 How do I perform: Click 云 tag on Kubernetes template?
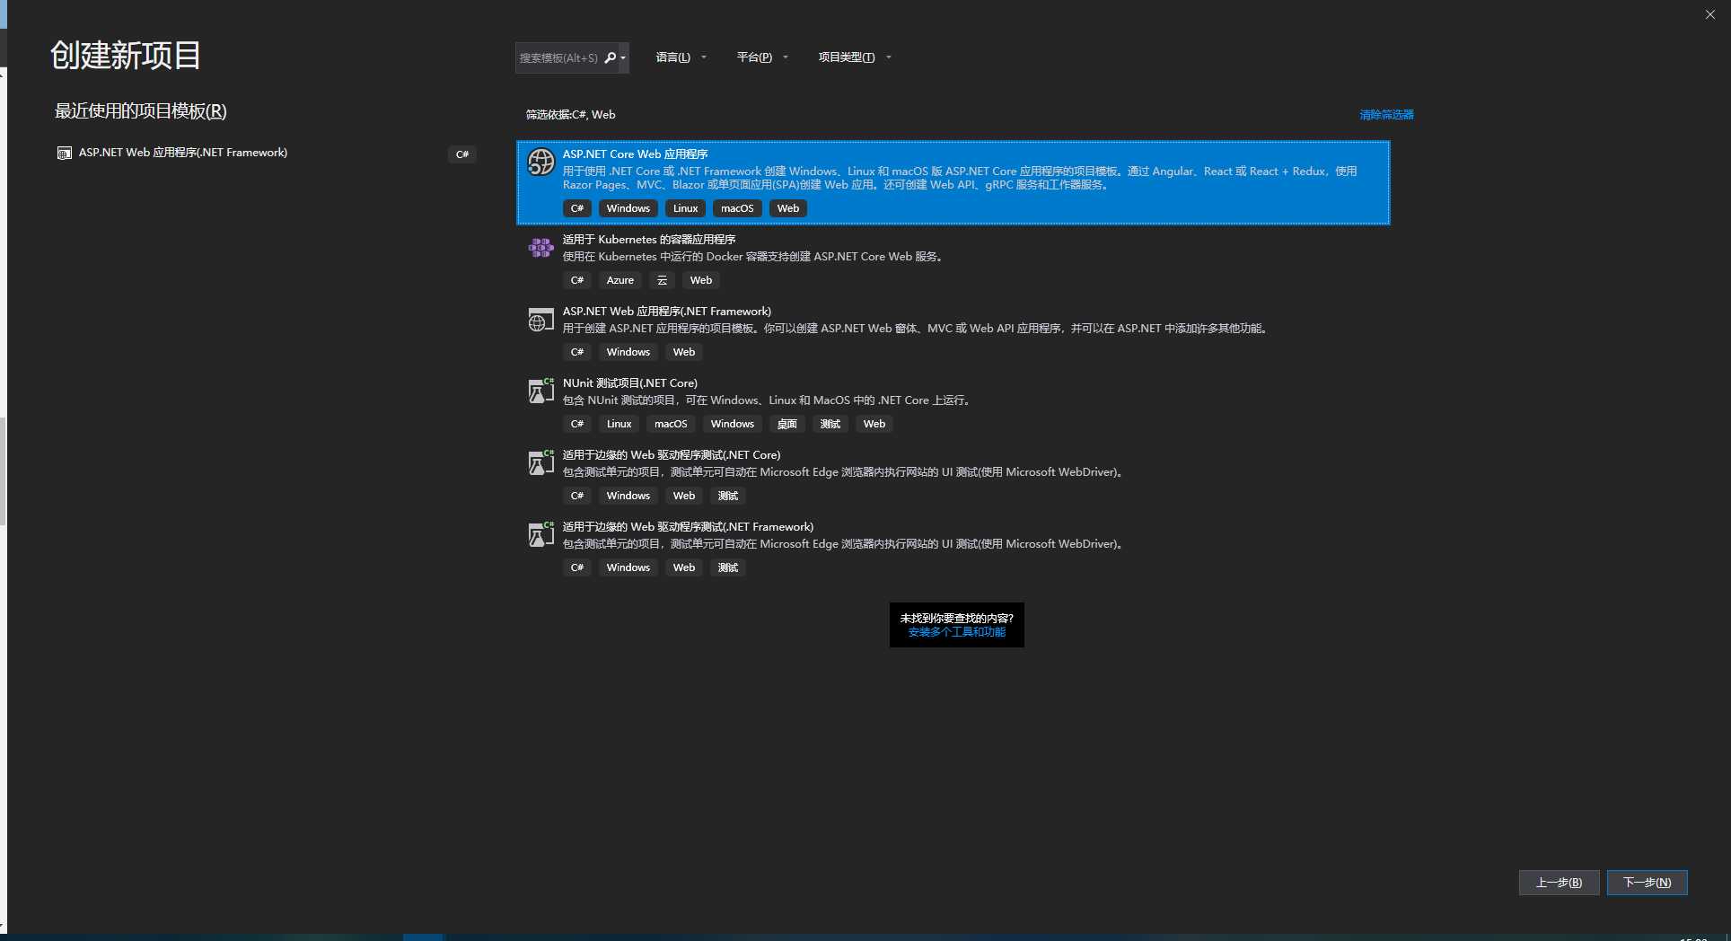point(662,280)
